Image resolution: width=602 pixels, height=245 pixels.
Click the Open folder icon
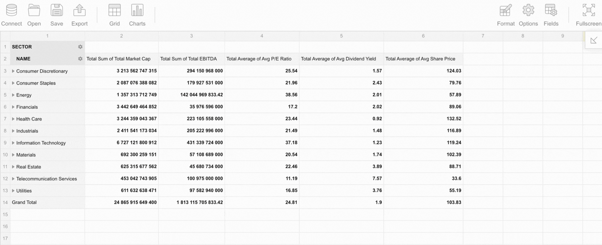(x=34, y=11)
